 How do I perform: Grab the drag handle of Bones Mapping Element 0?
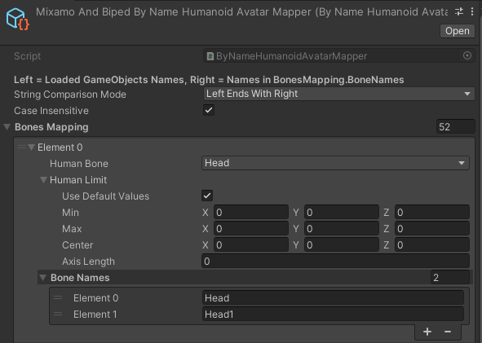pos(22,147)
